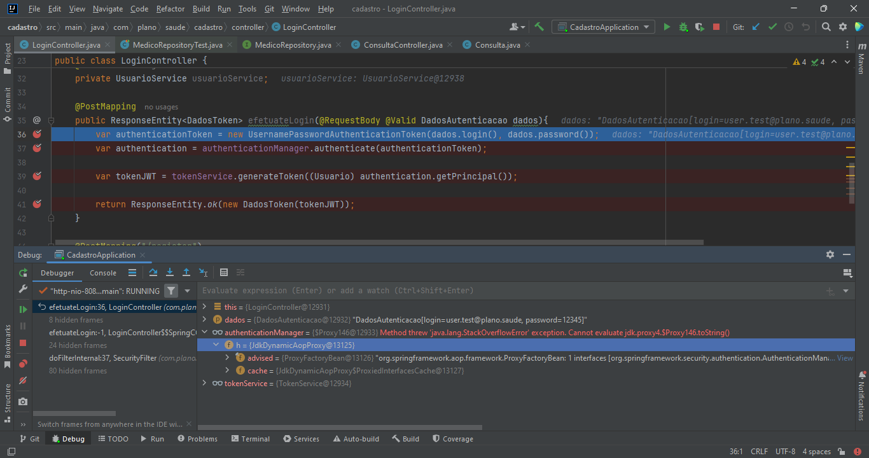
Task: Select the doFilterInternal:37 SecurityFilter frame
Action: [x=115, y=358]
